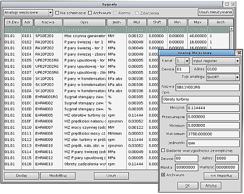Focus the Mnożnik input field

213,108
